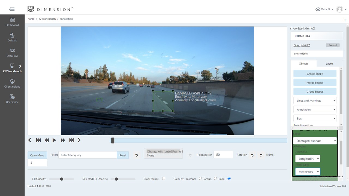The height and width of the screenshot is (196, 349).
Task: Jump to the first frame
Action: 38,140
